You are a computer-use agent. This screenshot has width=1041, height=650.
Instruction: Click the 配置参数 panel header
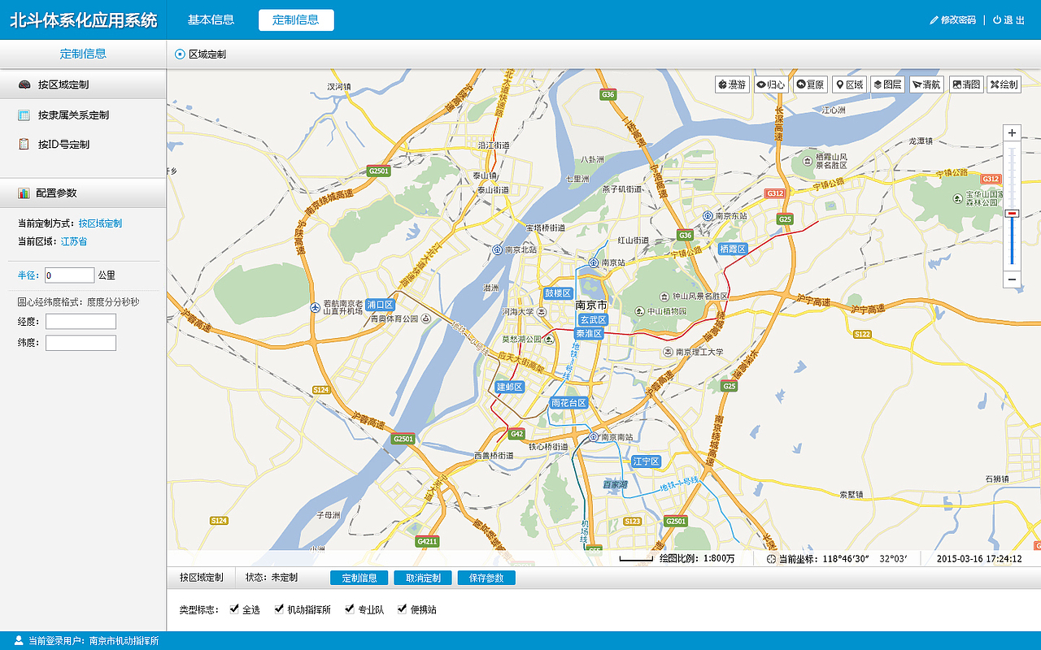click(x=83, y=193)
